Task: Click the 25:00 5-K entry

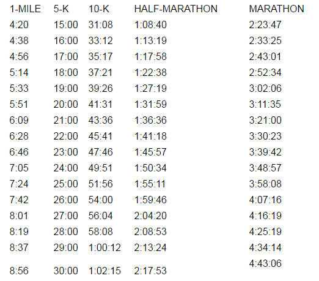Action: coord(65,184)
